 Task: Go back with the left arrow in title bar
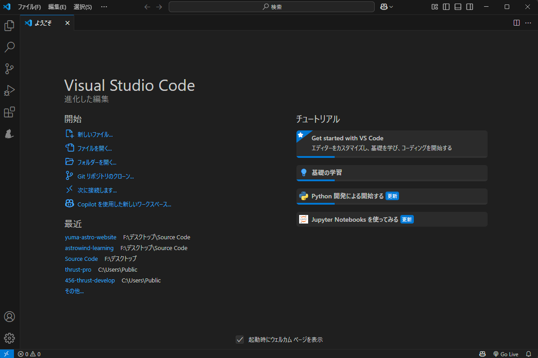click(x=147, y=7)
